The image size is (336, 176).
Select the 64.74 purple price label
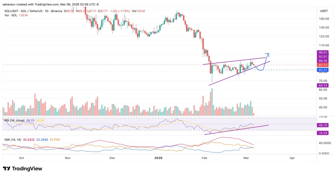point(322,85)
